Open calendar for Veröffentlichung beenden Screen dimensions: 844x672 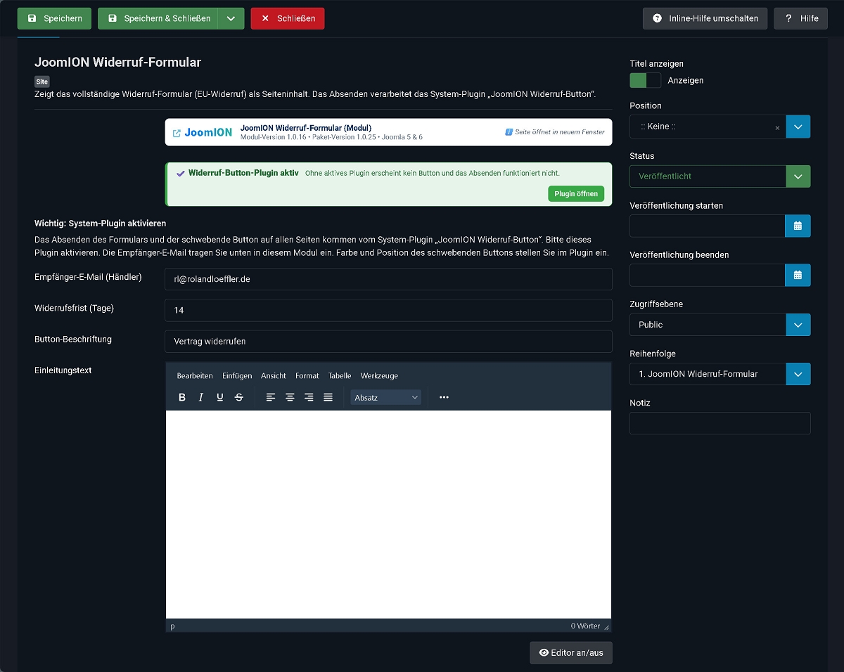click(x=798, y=275)
